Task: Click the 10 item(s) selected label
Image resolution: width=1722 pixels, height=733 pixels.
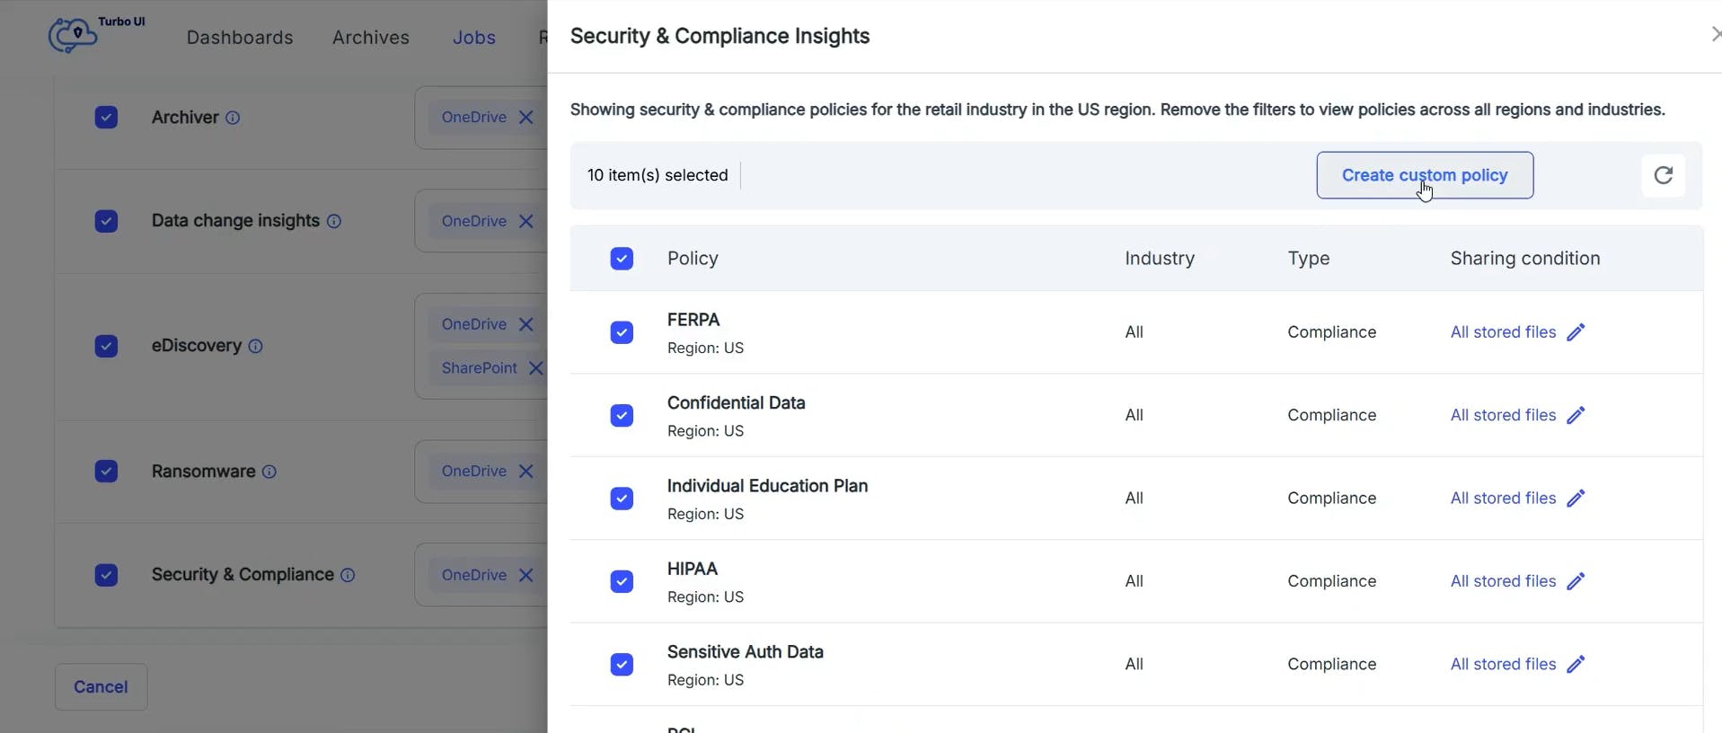Action: (x=658, y=175)
